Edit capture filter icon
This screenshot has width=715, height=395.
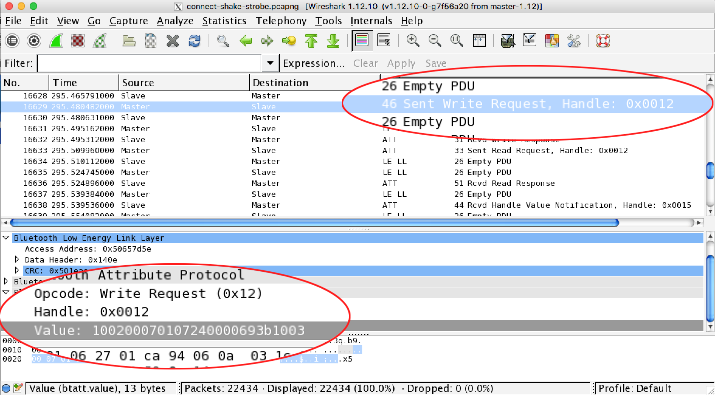click(x=508, y=41)
